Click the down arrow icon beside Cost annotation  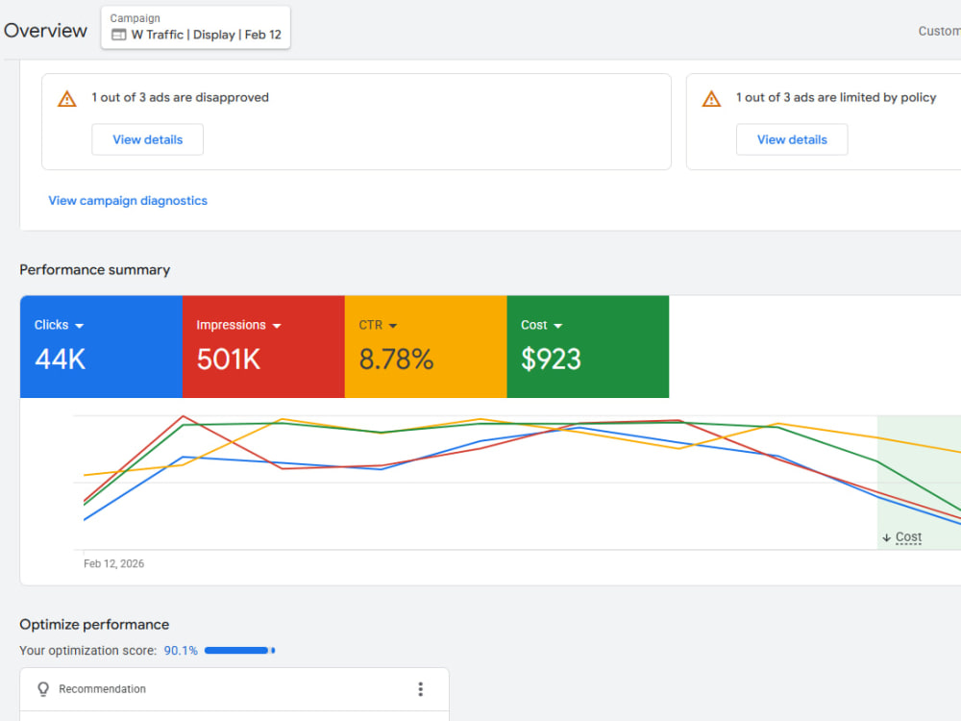[x=886, y=537]
